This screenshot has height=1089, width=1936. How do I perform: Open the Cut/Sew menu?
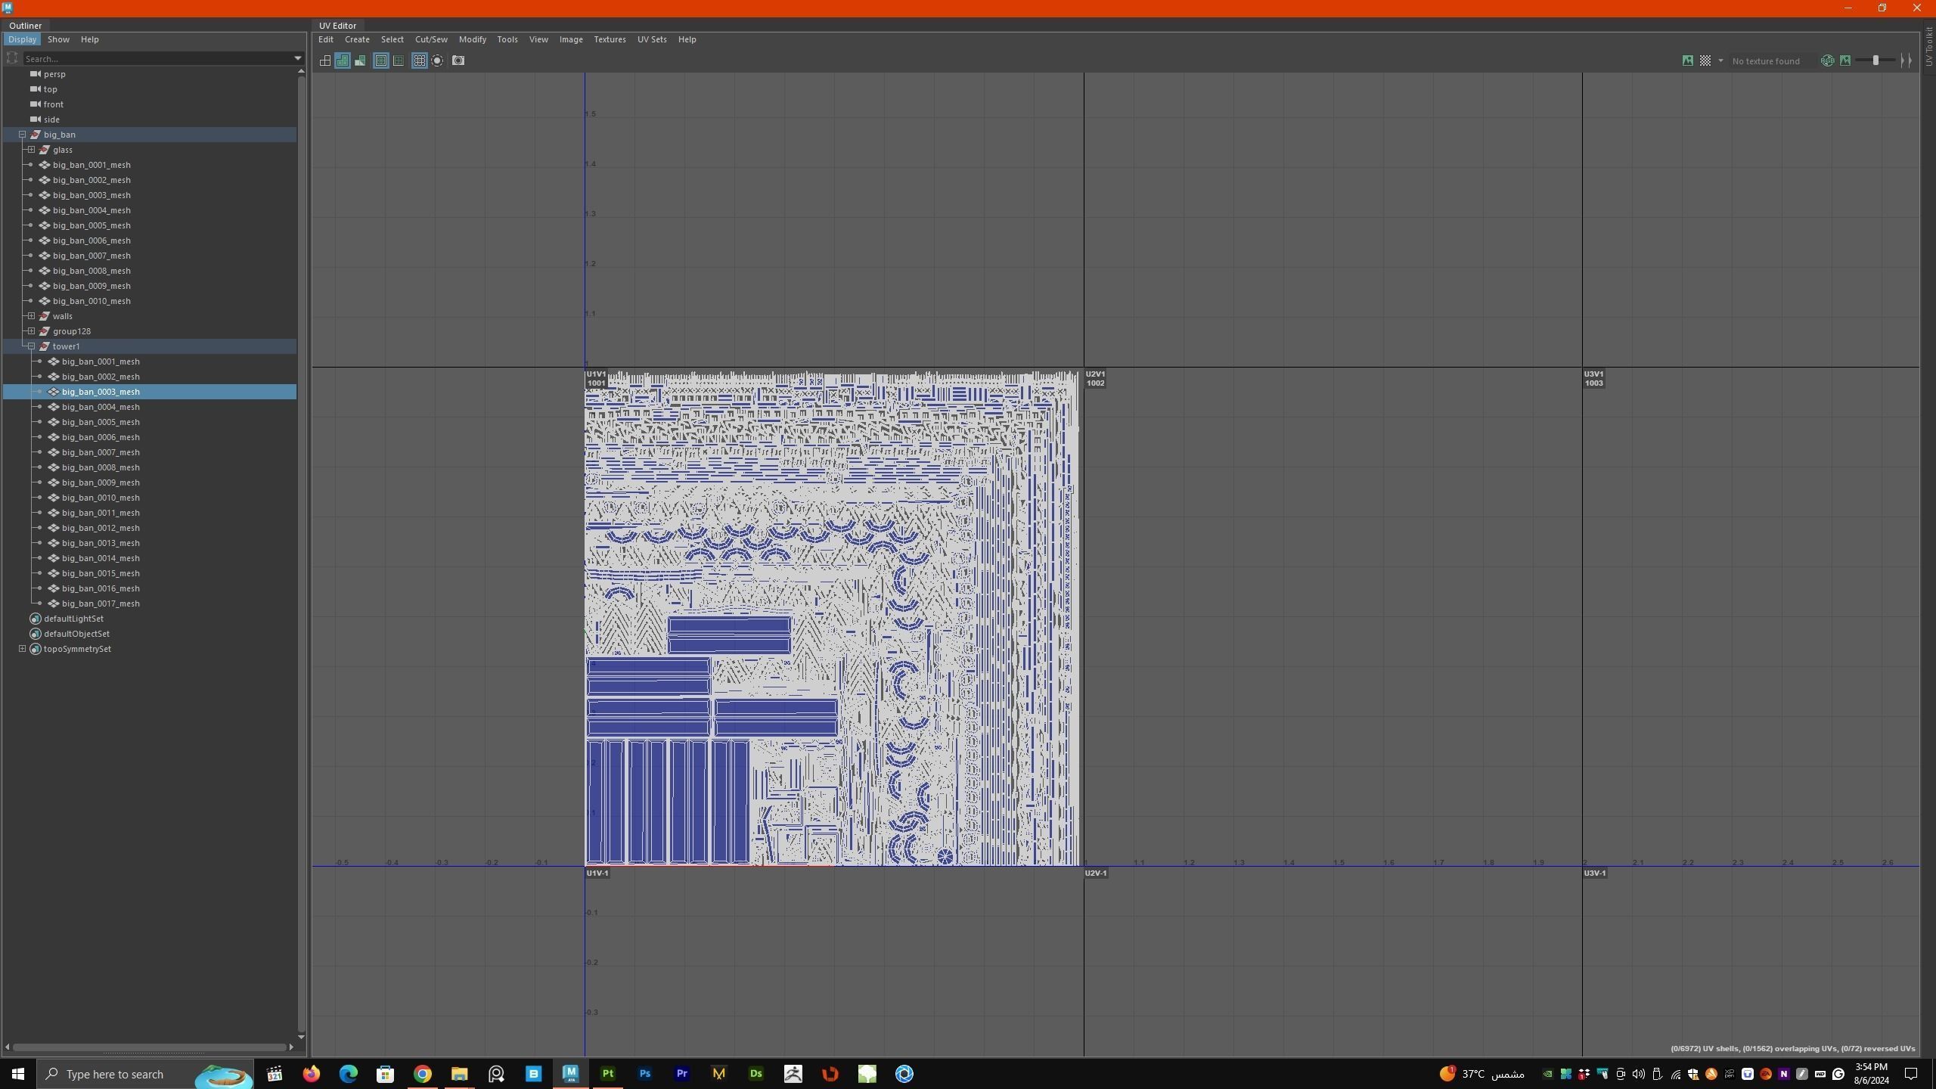point(431,39)
